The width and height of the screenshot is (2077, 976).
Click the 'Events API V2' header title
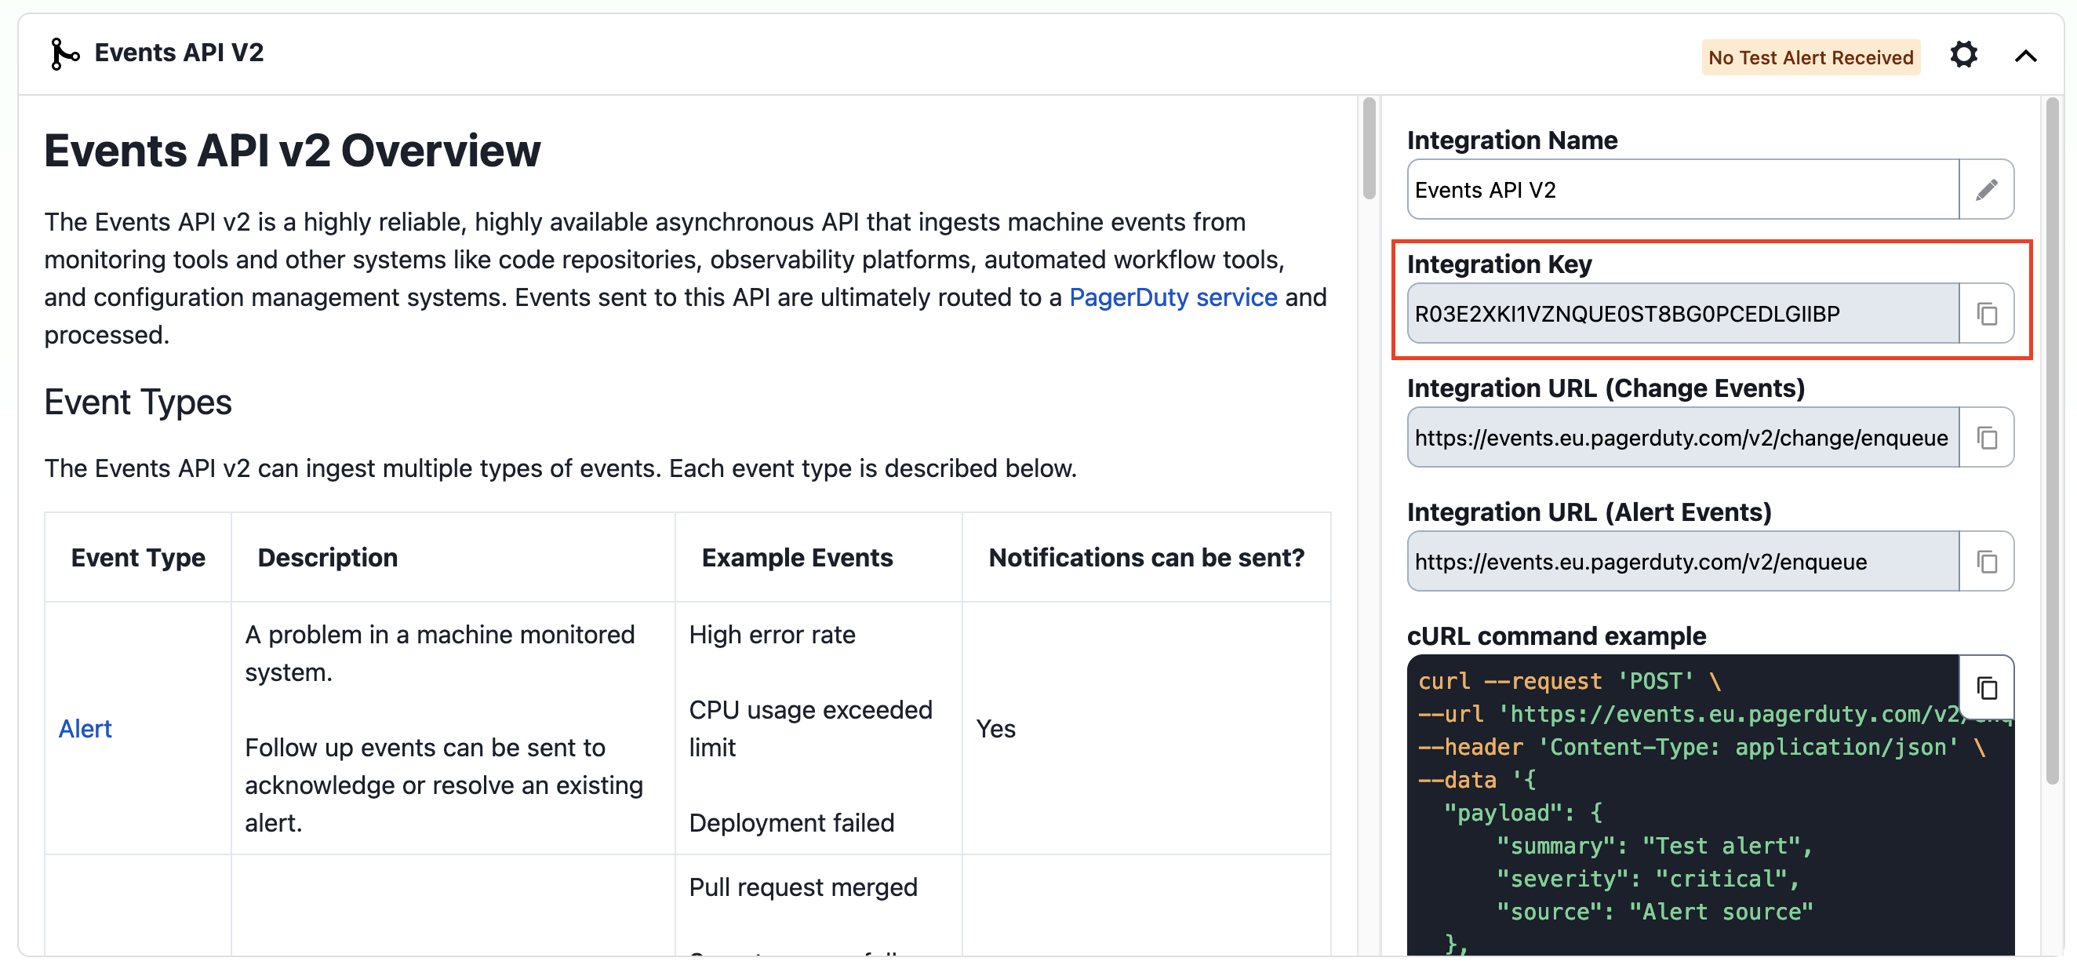point(179,53)
